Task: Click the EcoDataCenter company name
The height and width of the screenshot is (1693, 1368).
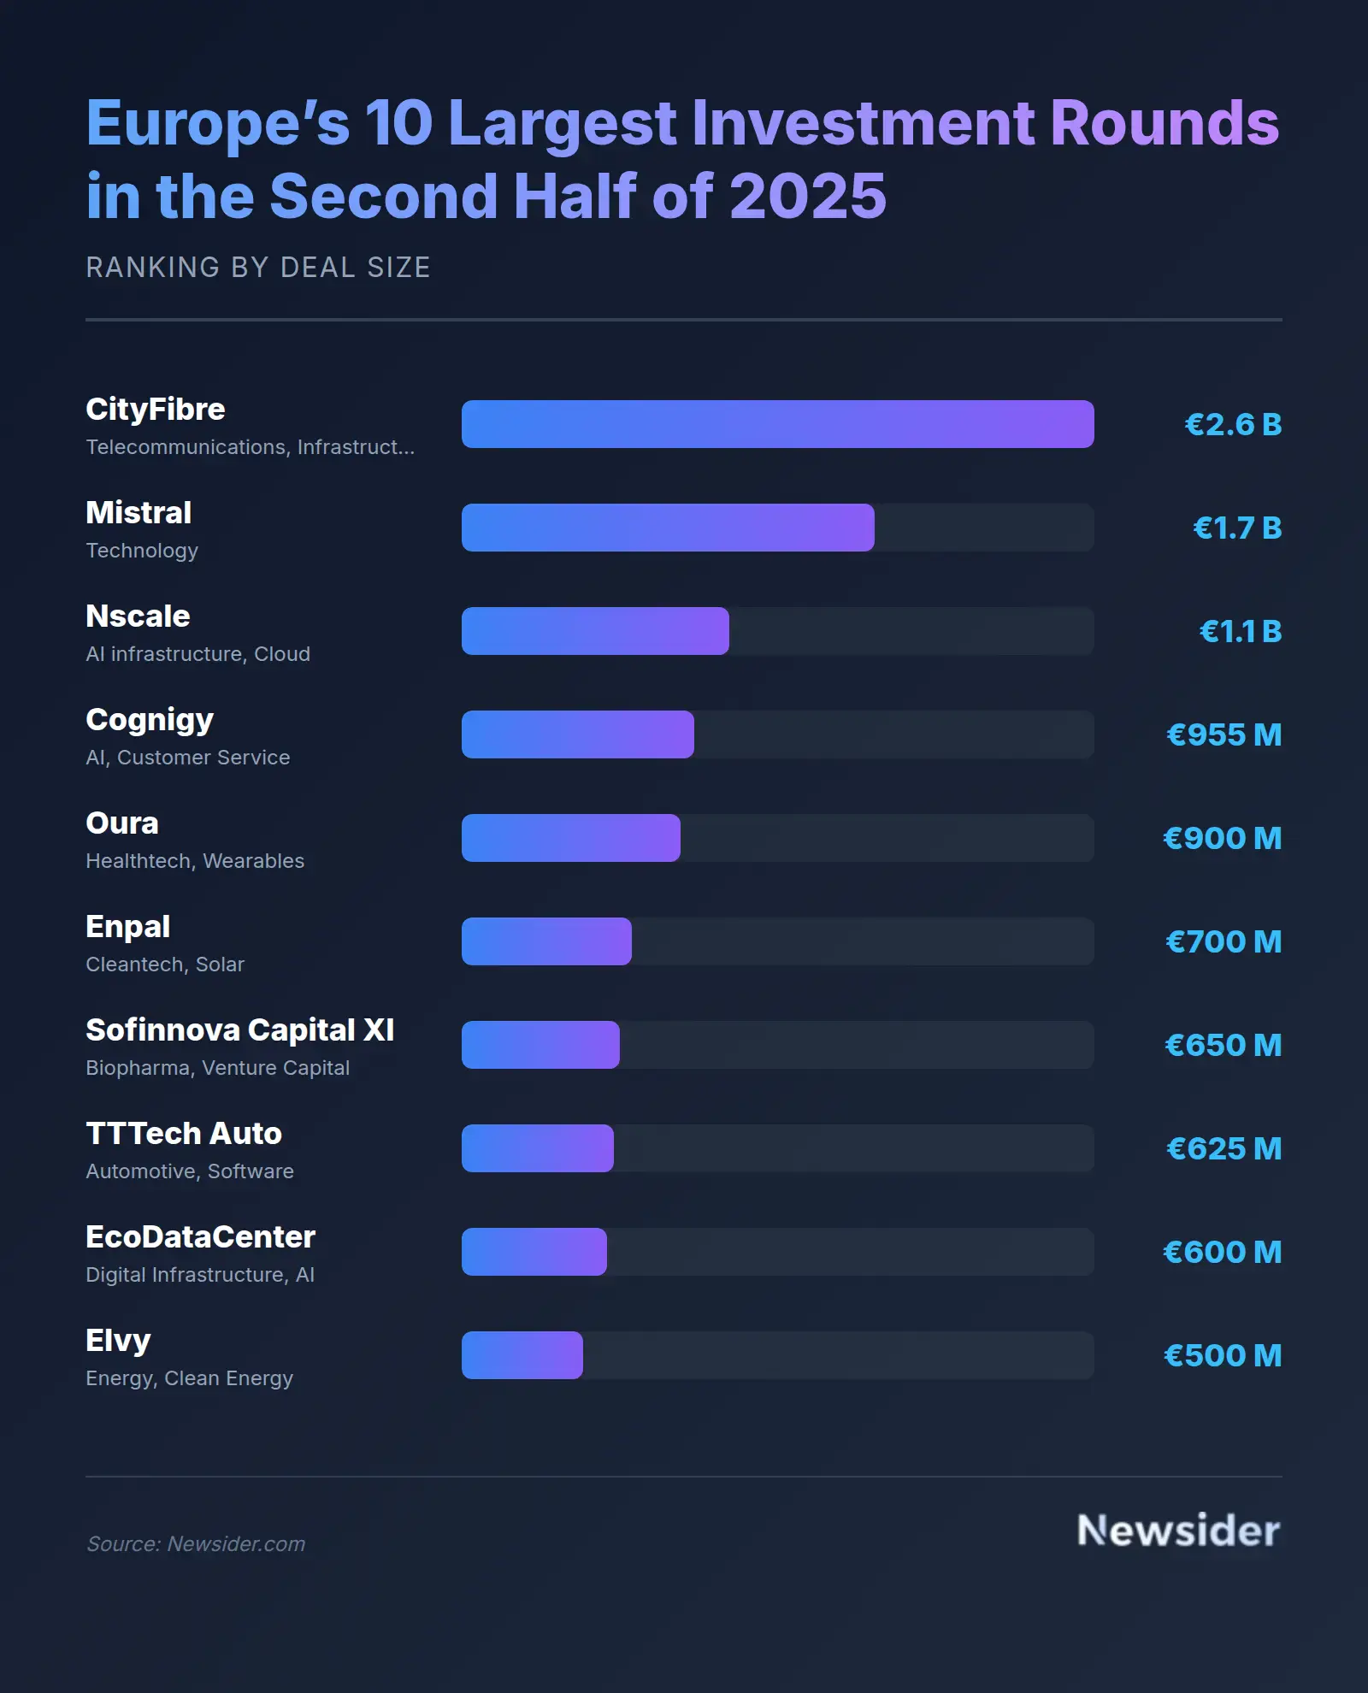Action: [201, 1237]
